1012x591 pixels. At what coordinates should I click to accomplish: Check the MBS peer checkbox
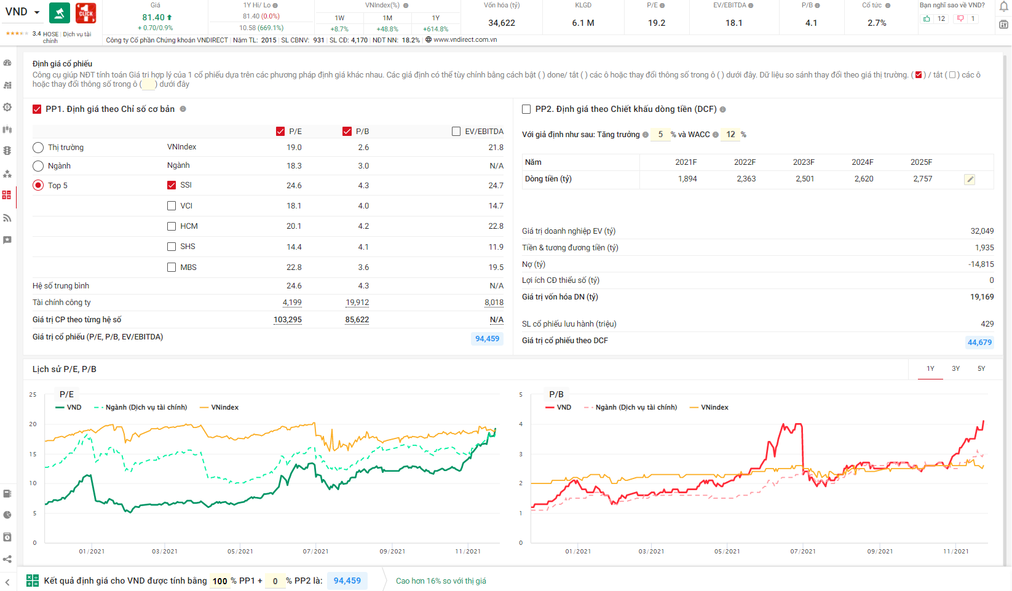(x=172, y=267)
